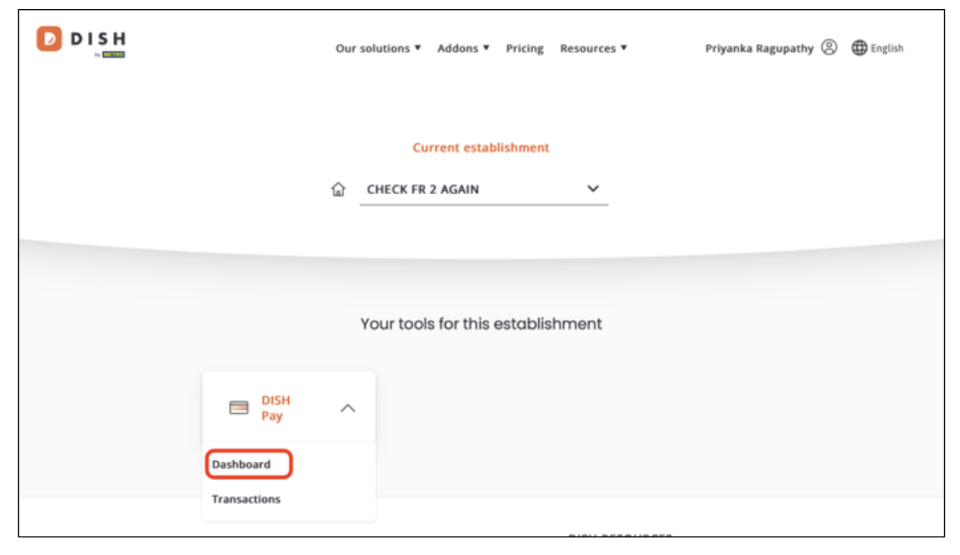Click the DISH Pay credit card icon
Screen dimensions: 960x555
tap(239, 408)
